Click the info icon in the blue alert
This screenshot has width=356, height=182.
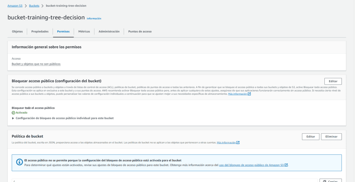[x=19, y=163]
